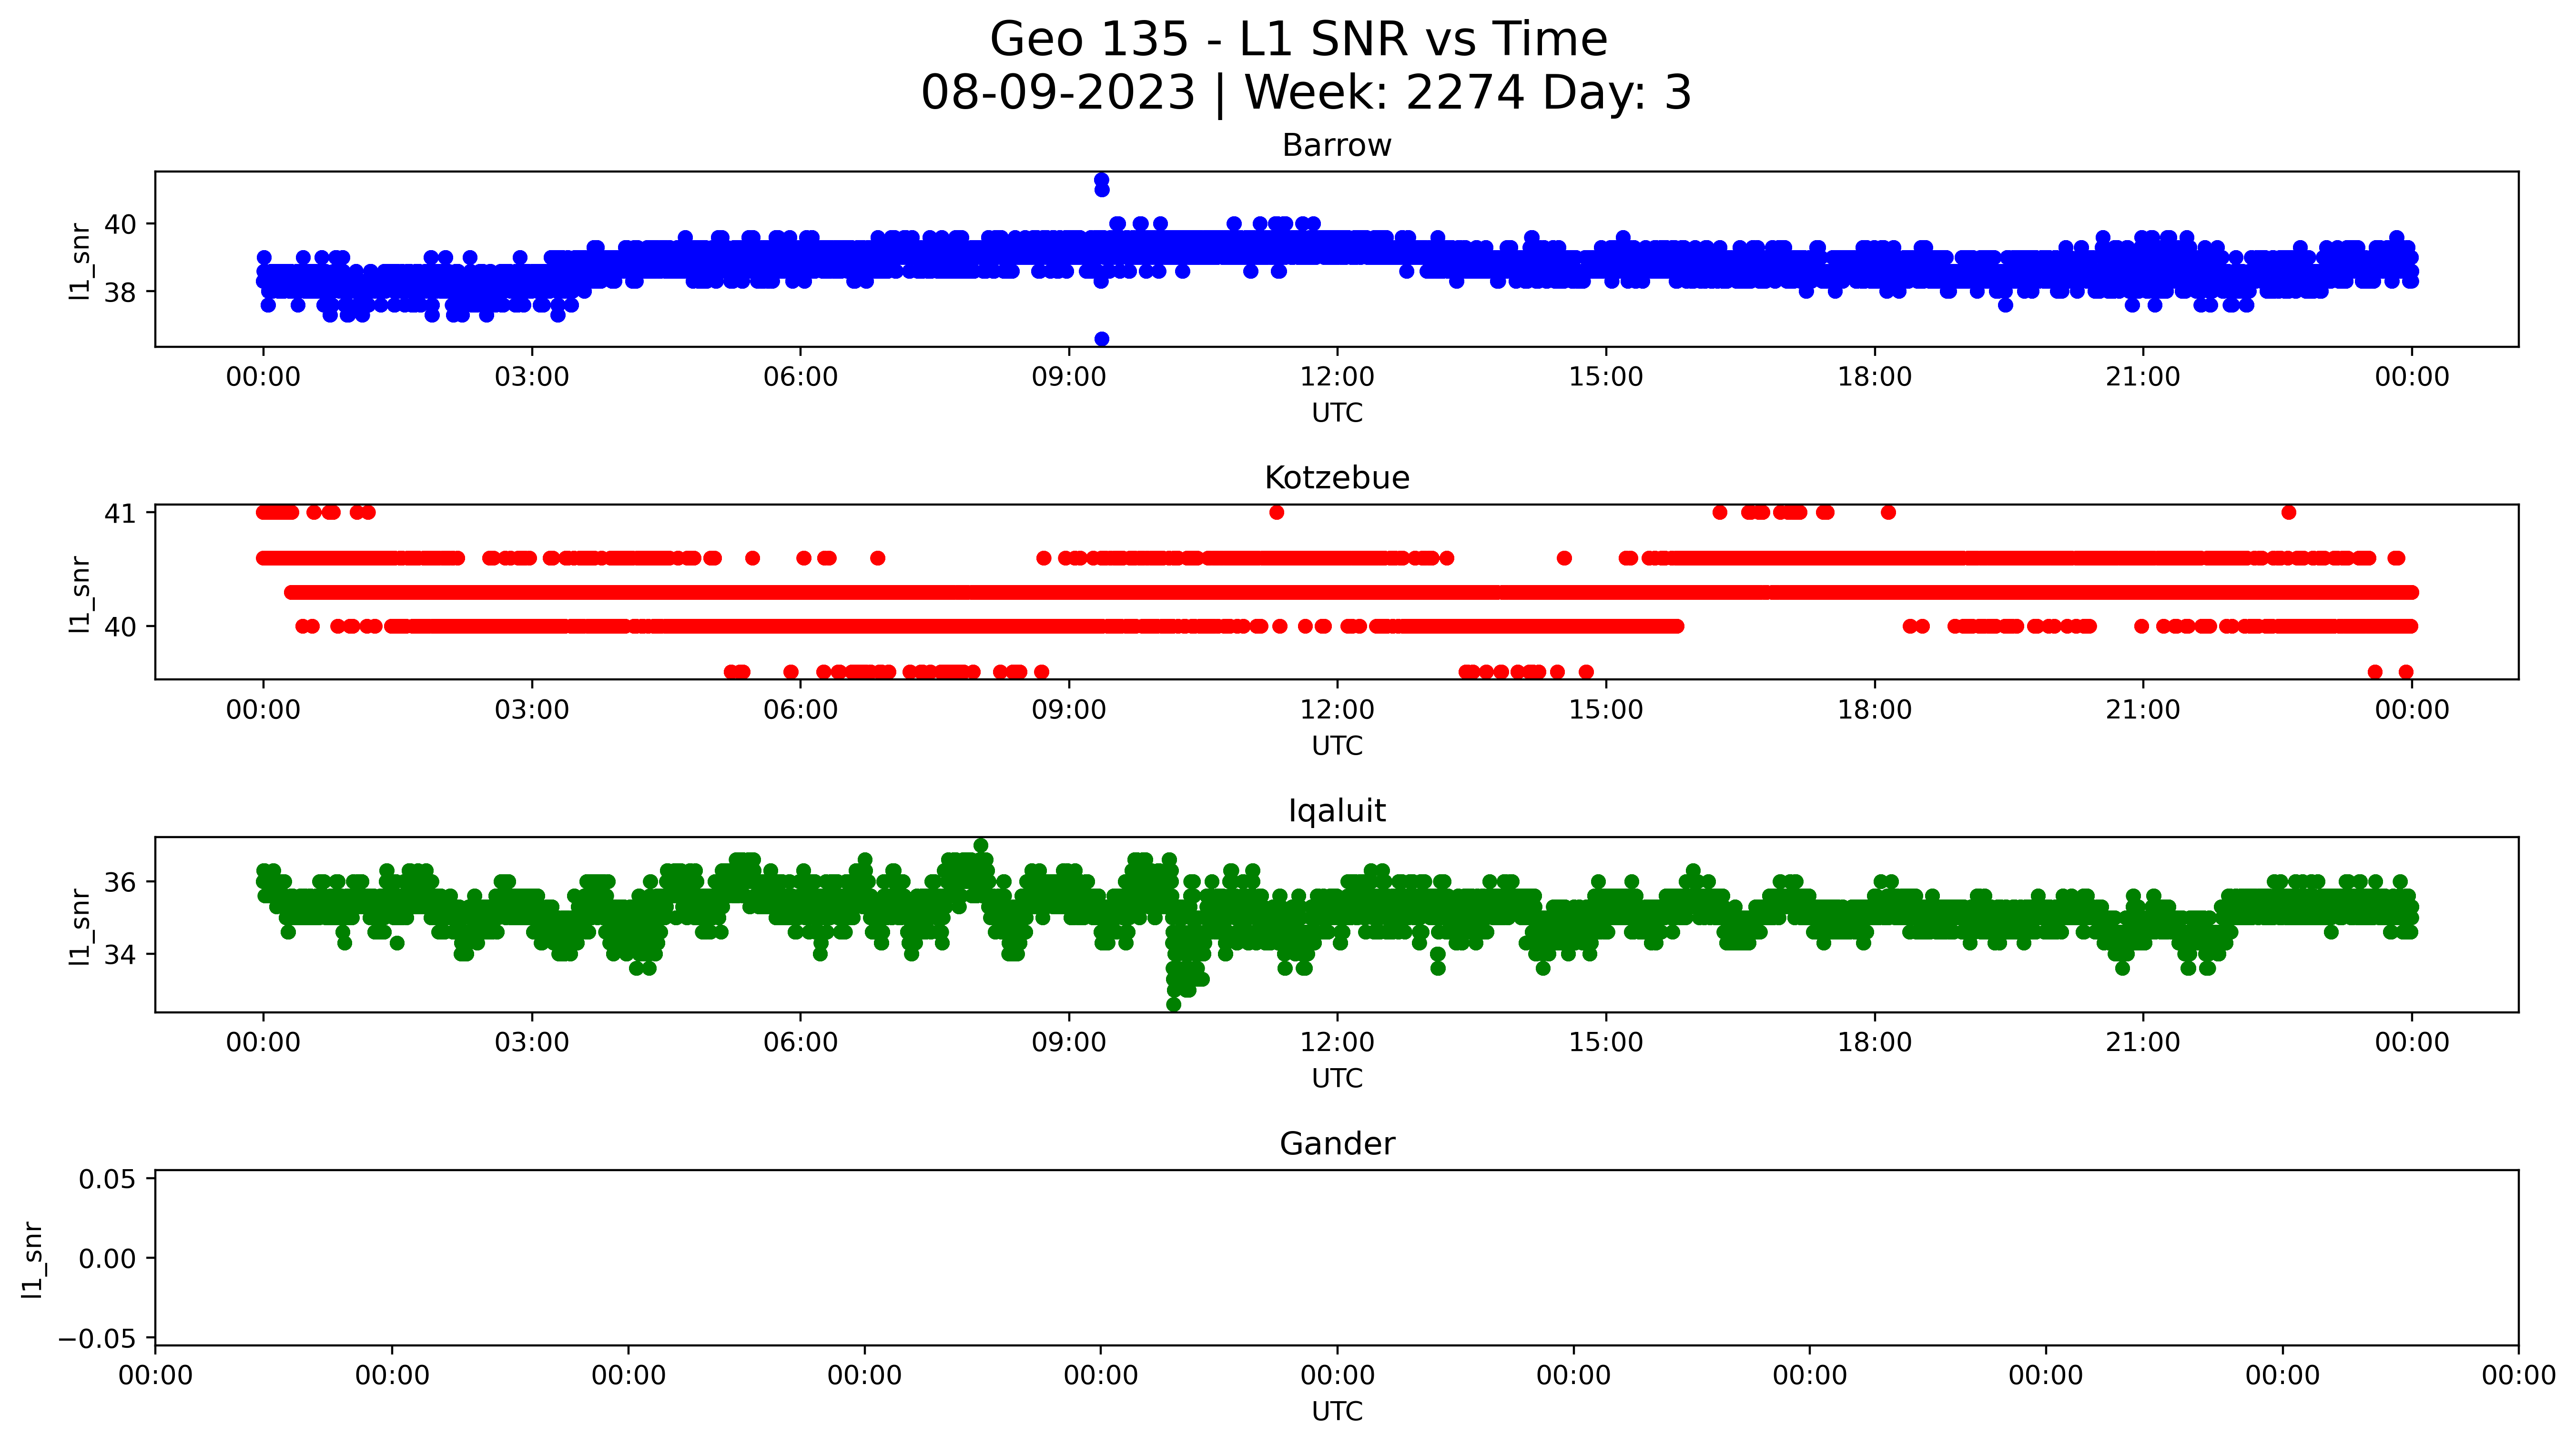Click '06:00' tick under Barrow plot
This screenshot has width=2576, height=1445.
coord(801,378)
